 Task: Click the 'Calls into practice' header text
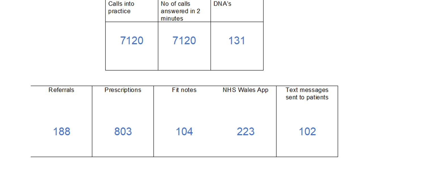pos(121,8)
